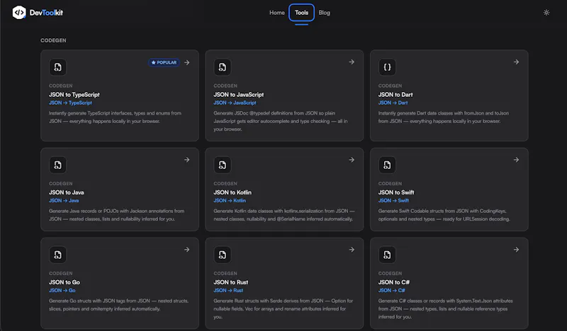
Task: Click the DevToolkit brand name text
Action: [x=46, y=13]
